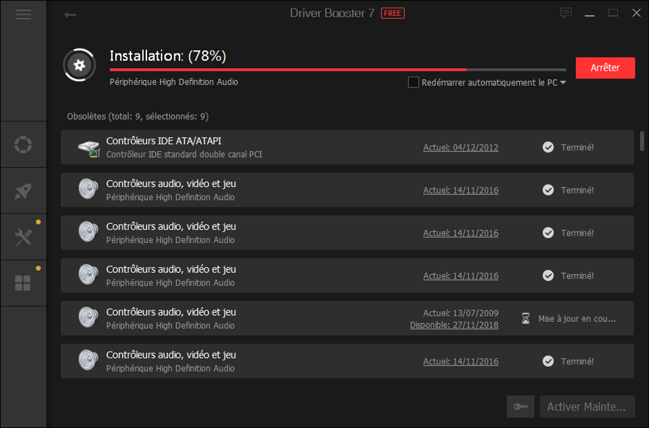Image resolution: width=649 pixels, height=428 pixels.
Task: Go back with the arrow icon
Action: (70, 15)
